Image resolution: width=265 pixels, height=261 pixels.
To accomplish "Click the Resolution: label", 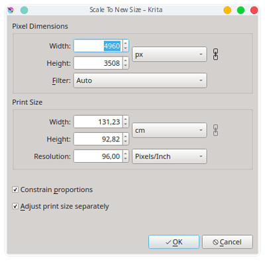I will pos(52,157).
